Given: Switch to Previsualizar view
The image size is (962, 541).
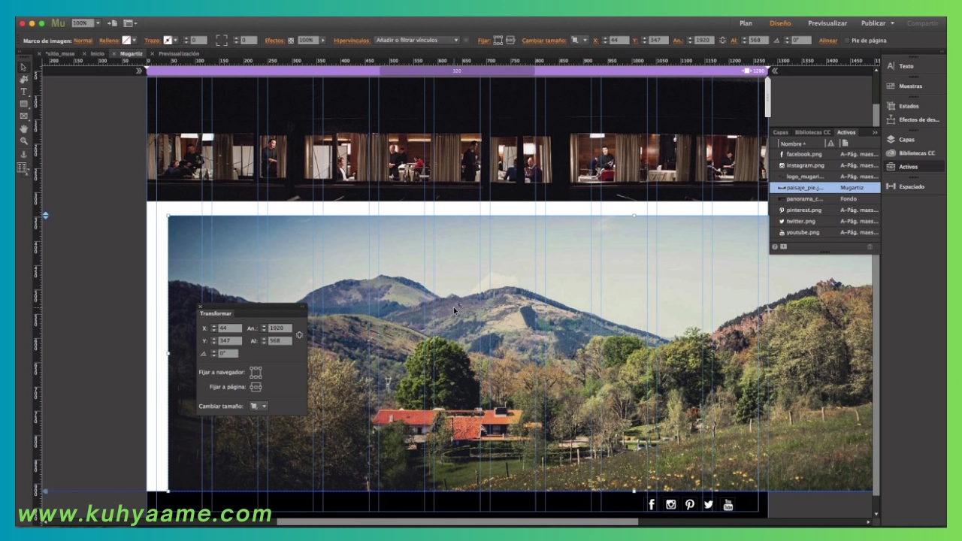Looking at the screenshot, I should pos(827,23).
